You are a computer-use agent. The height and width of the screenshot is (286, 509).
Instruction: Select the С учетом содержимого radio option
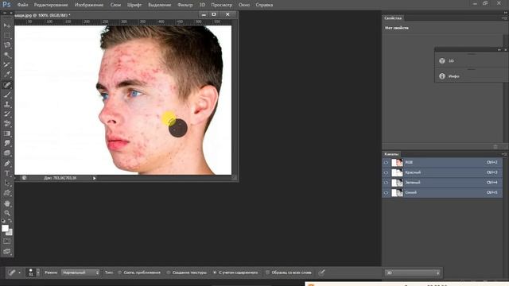(215, 272)
